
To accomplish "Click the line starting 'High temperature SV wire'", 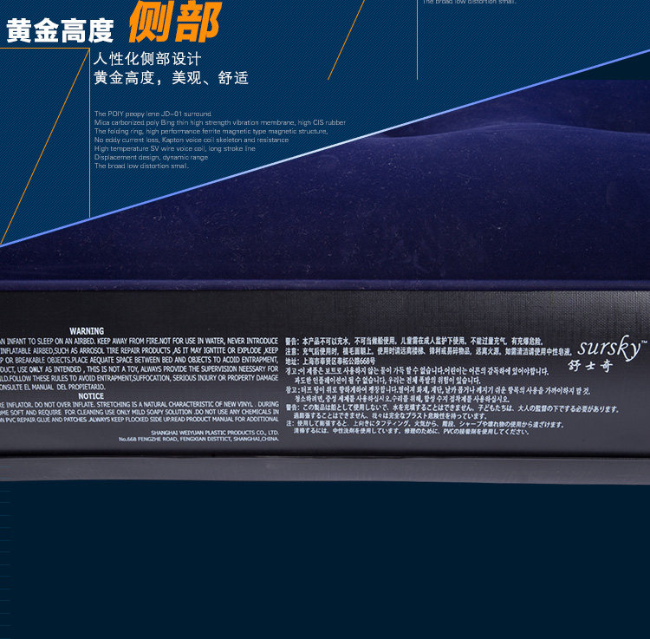I will pos(174,148).
